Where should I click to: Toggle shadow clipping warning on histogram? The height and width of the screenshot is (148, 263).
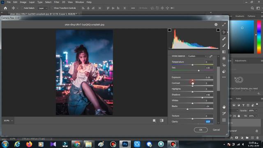click(169, 30)
